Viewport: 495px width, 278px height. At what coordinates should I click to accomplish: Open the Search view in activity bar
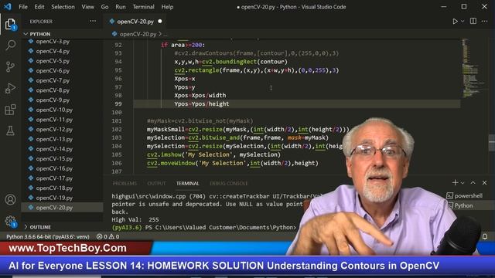10,45
